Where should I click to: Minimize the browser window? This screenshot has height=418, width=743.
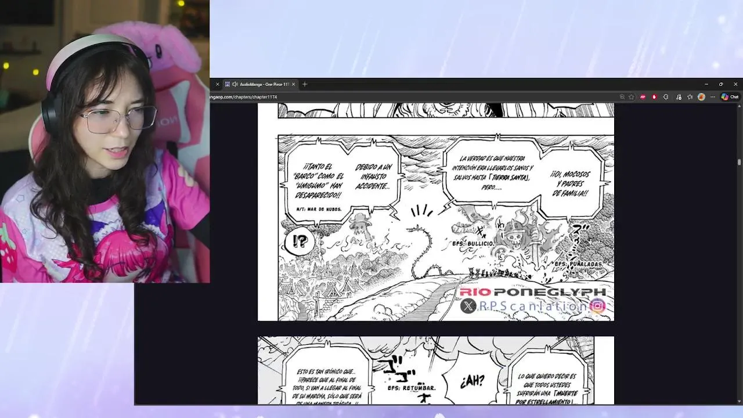[706, 84]
